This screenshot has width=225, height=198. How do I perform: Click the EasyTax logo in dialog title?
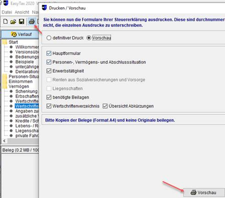point(45,8)
